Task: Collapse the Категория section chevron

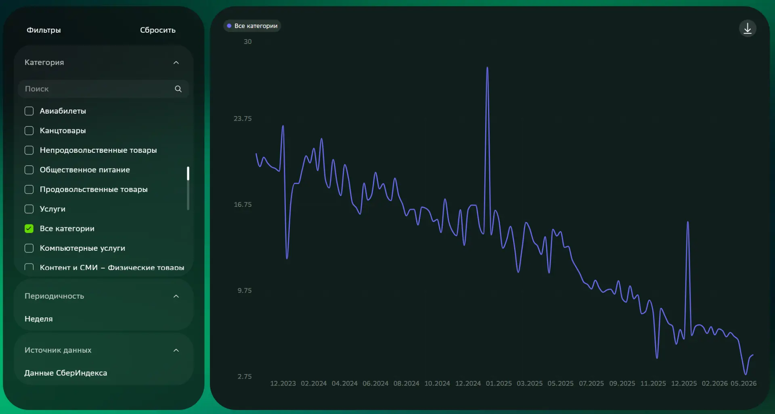Action: pyautogui.click(x=176, y=62)
